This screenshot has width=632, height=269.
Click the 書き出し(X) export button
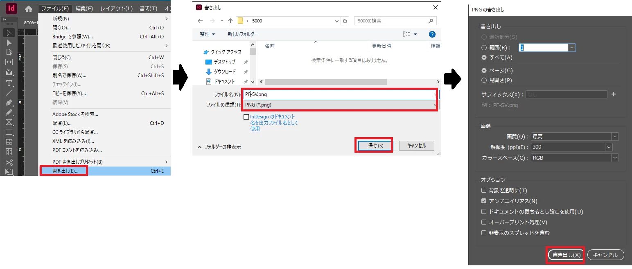pyautogui.click(x=567, y=255)
